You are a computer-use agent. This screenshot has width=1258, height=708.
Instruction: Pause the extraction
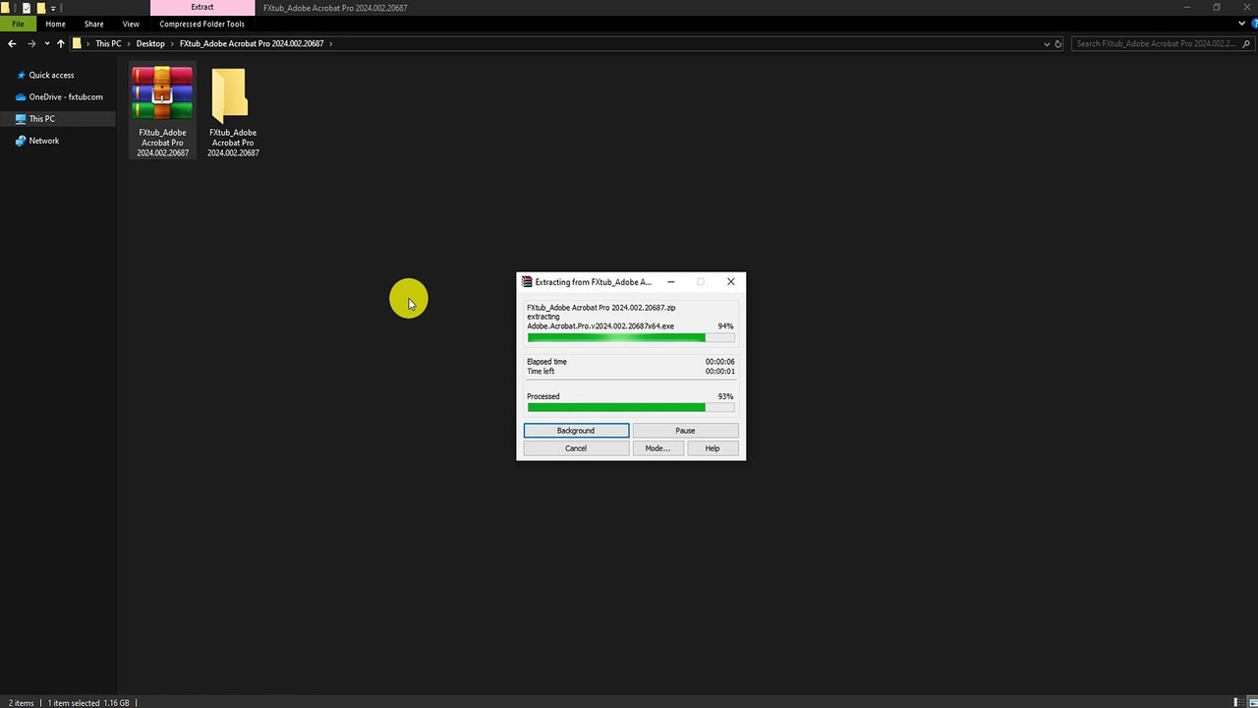pyautogui.click(x=685, y=431)
